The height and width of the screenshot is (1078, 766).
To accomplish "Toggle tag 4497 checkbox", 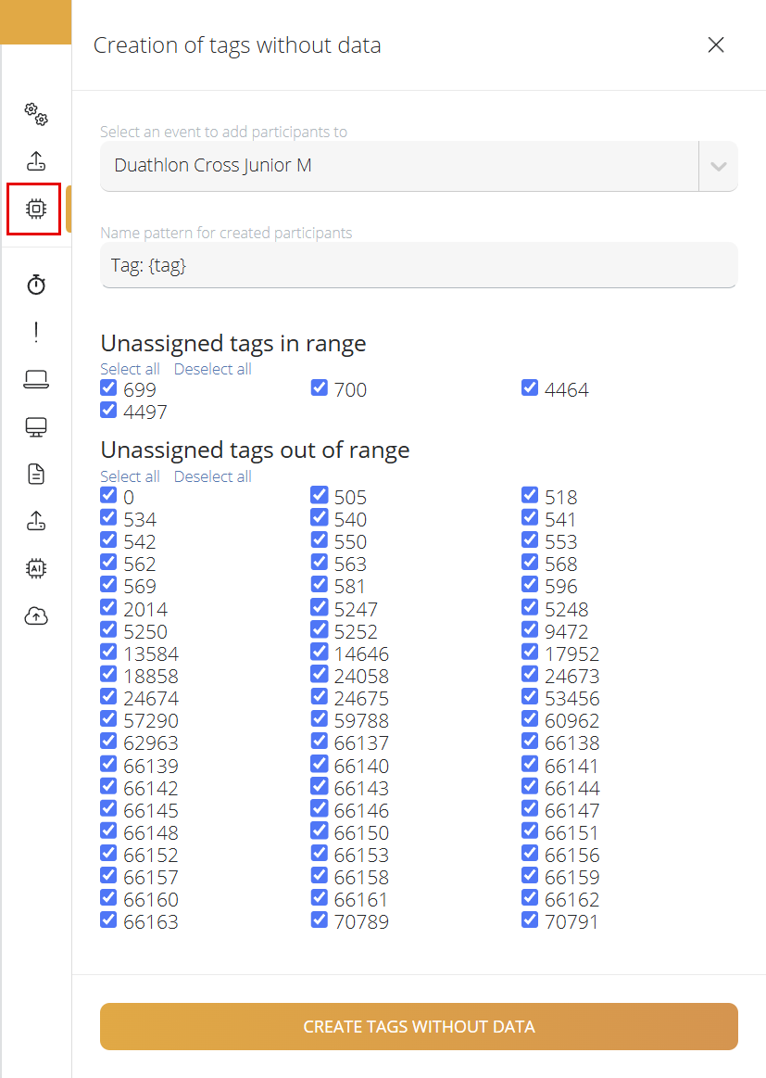I will [x=108, y=410].
